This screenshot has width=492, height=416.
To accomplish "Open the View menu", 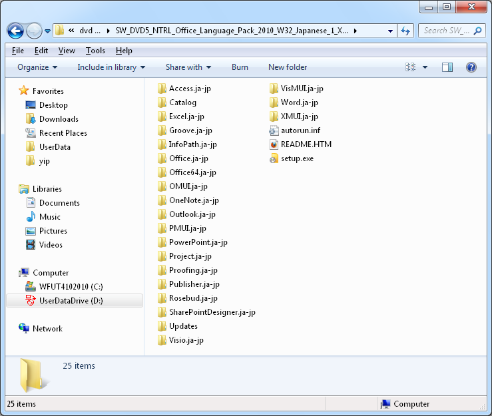I will click(67, 51).
